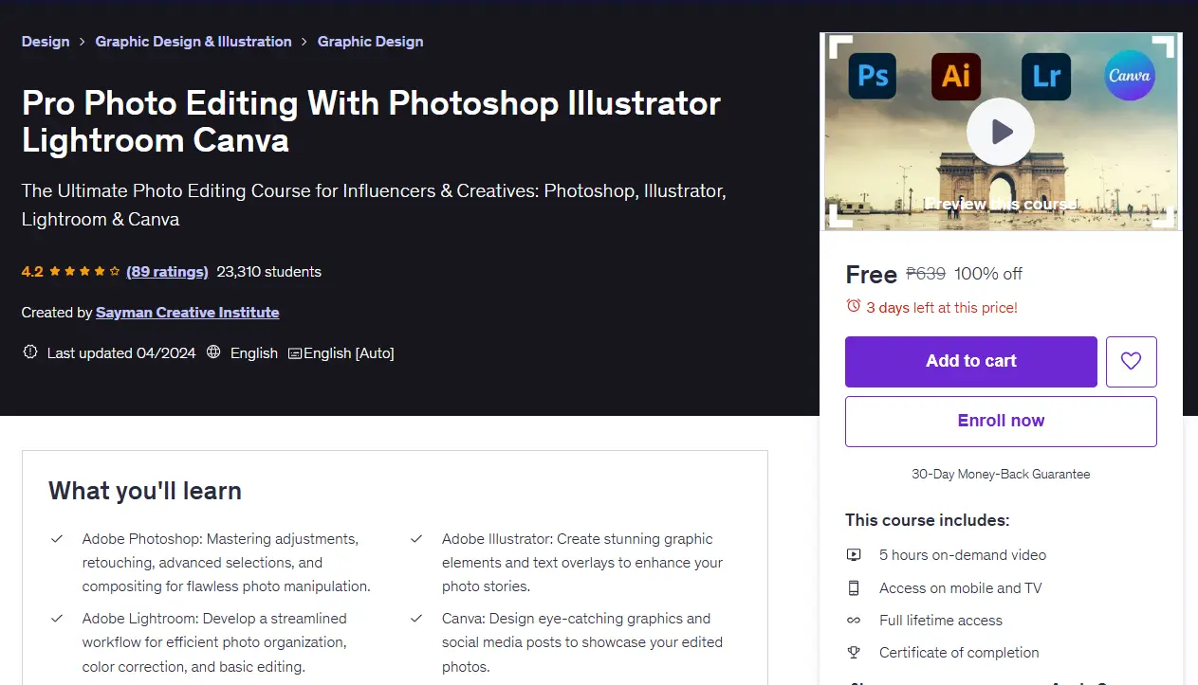Add course to wishlist with heart icon
The width and height of the screenshot is (1198, 685).
[1131, 361]
